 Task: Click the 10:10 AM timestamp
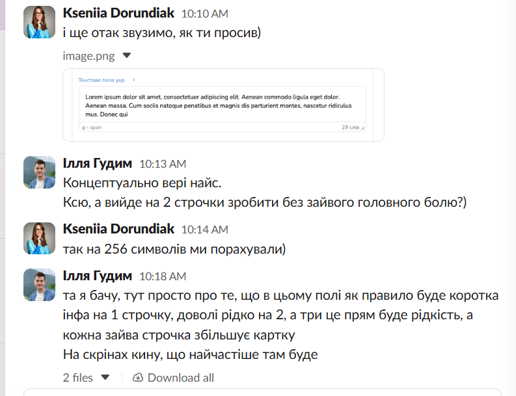204,14
